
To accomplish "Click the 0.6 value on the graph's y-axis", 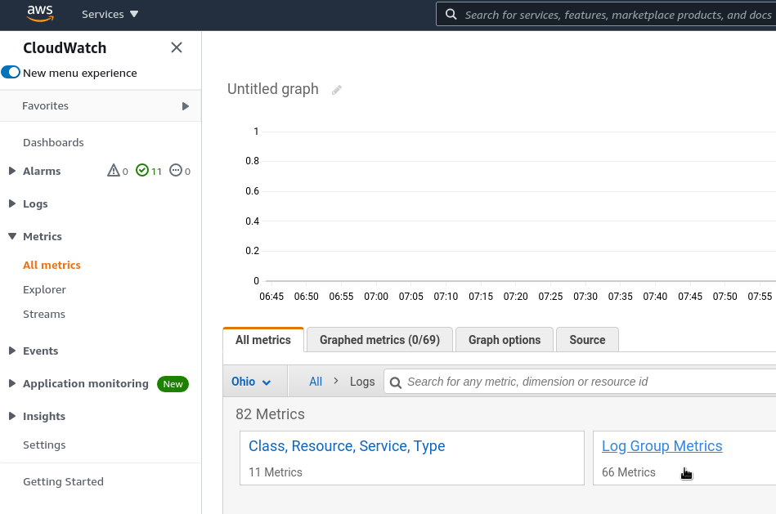I will (x=253, y=191).
